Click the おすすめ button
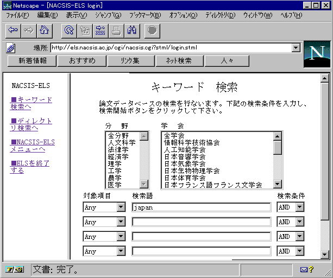Image resolution: width=333 pixels, height=278 pixels. 82,61
